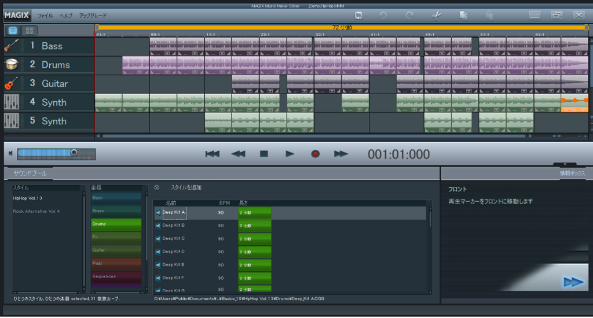The width and height of the screenshot is (593, 318).
Task: Select the orange highlighted Synth clip
Action: coord(574,103)
